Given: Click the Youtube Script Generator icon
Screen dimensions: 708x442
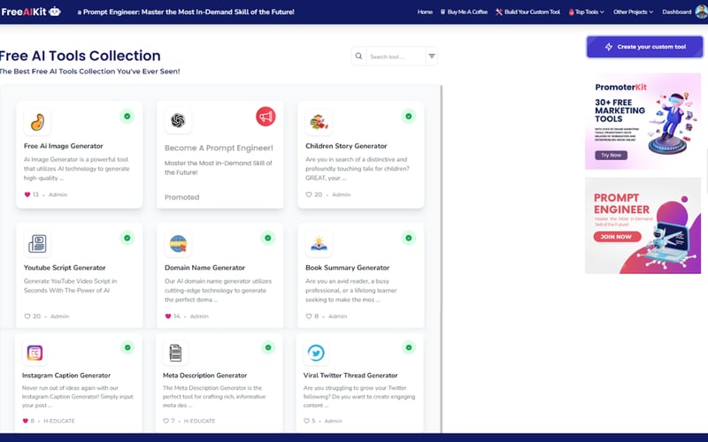Looking at the screenshot, I should [x=37, y=244].
